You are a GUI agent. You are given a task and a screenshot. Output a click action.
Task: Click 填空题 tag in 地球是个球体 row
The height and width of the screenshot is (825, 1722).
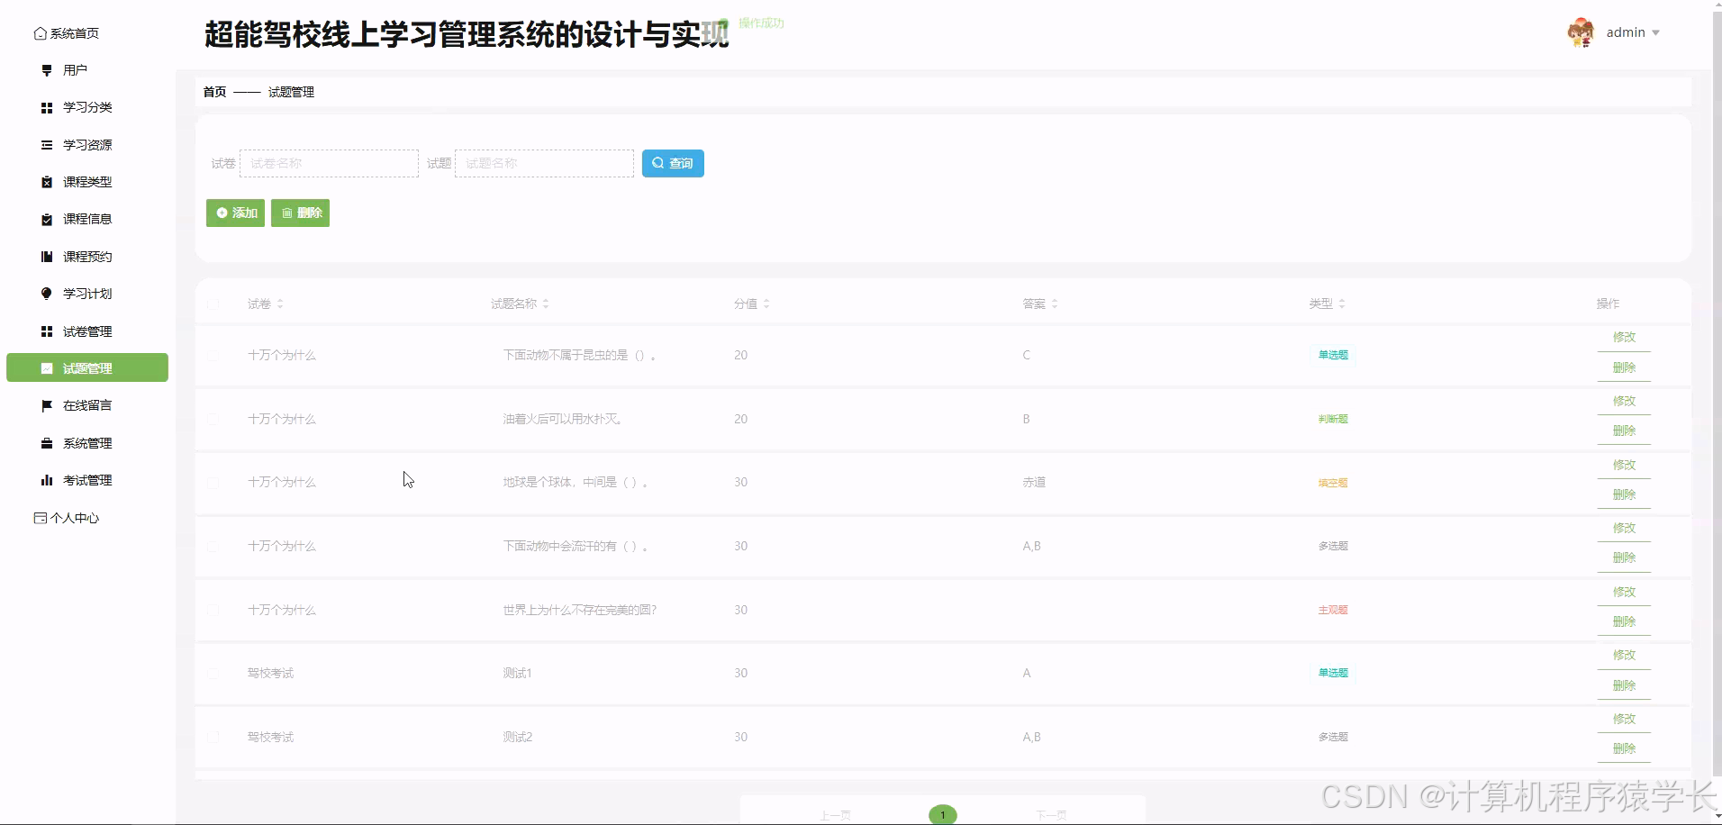pos(1333,484)
